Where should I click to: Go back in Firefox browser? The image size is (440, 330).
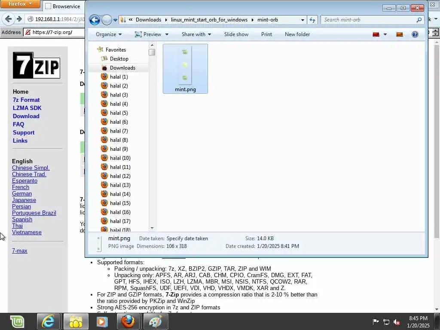click(x=9, y=19)
